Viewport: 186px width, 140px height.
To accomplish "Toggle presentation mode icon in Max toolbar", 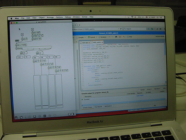I will (35, 116).
